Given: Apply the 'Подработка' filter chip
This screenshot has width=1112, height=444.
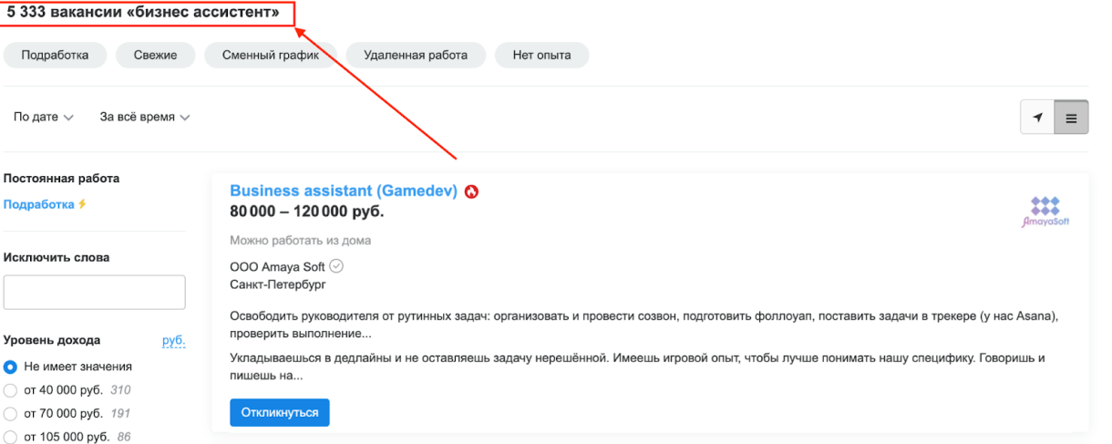Looking at the screenshot, I should [55, 55].
